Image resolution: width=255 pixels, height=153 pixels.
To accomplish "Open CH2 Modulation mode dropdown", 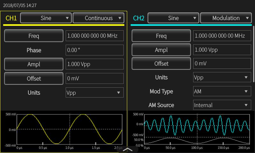I will tap(226, 18).
